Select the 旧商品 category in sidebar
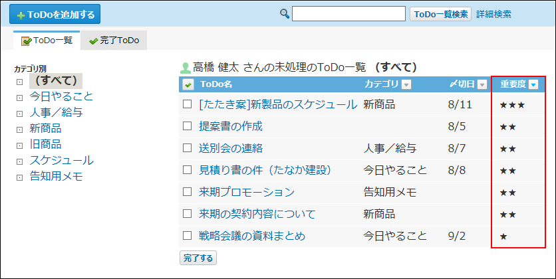Image resolution: width=556 pixels, height=279 pixels. click(45, 144)
